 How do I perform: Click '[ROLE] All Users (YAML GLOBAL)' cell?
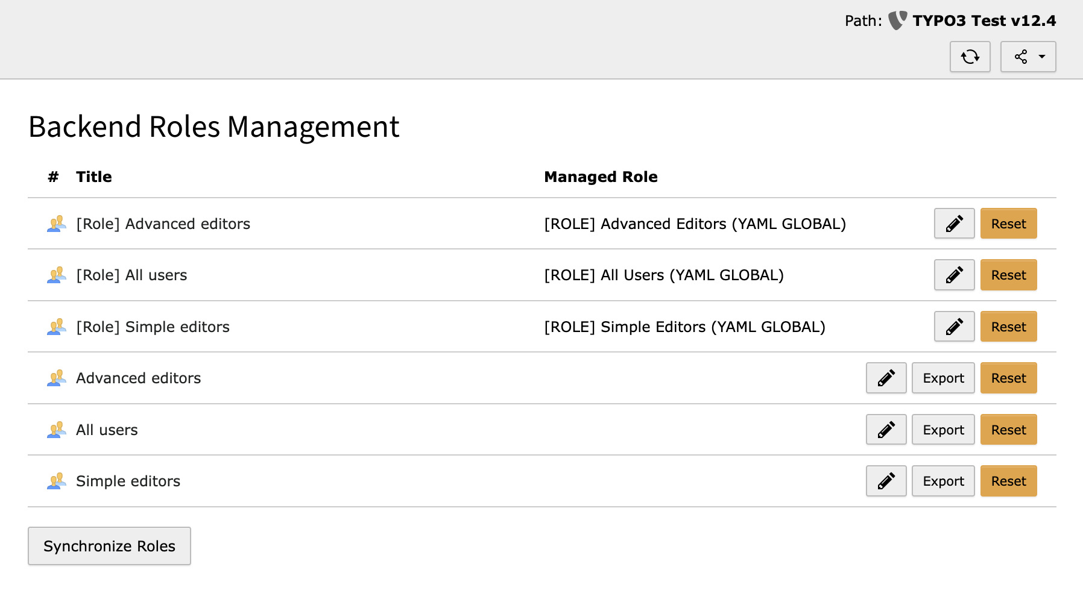[664, 275]
